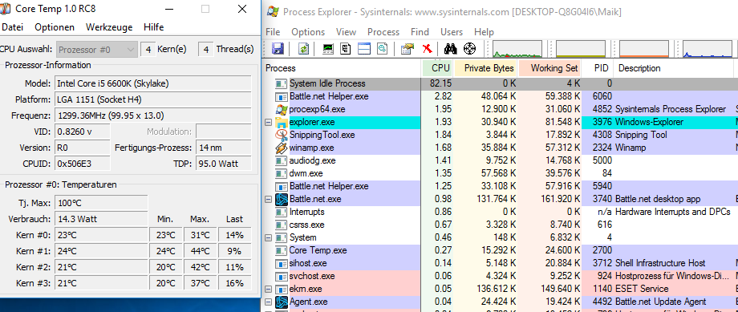Open the Datei menu in Core Temp
The height and width of the screenshot is (312, 738).
(12, 27)
